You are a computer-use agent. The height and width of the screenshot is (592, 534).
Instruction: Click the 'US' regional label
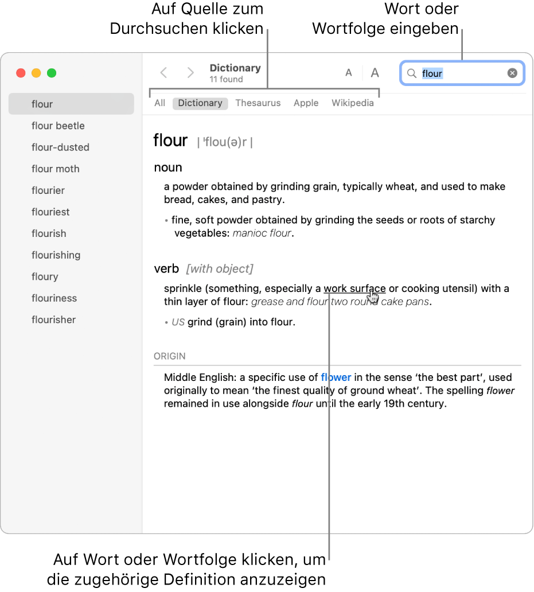point(178,322)
